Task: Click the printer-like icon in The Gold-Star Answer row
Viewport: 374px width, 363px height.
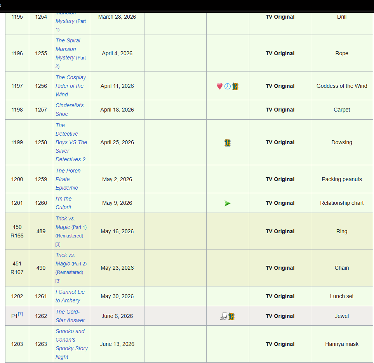Action: 224,316
